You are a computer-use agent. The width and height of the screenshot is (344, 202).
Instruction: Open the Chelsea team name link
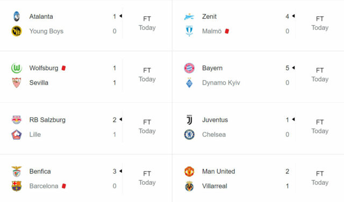[214, 134]
